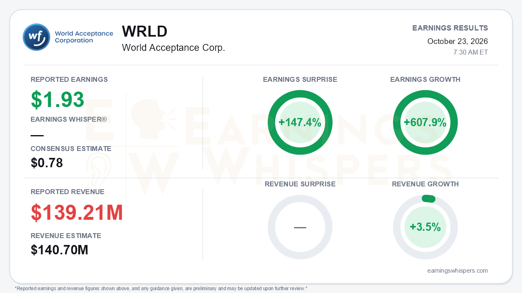Click the Earnings Growth heading
Viewport: 522px width, 293px height.
pyautogui.click(x=425, y=79)
